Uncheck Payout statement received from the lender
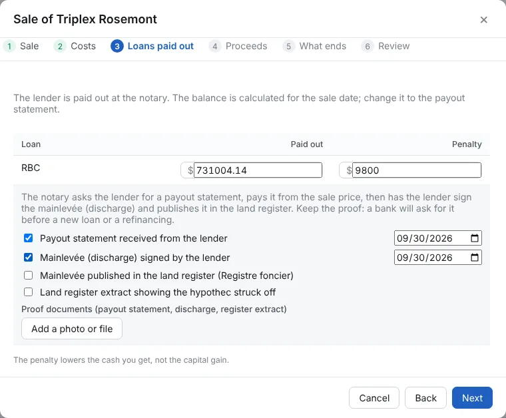This screenshot has width=506, height=418. 29,238
